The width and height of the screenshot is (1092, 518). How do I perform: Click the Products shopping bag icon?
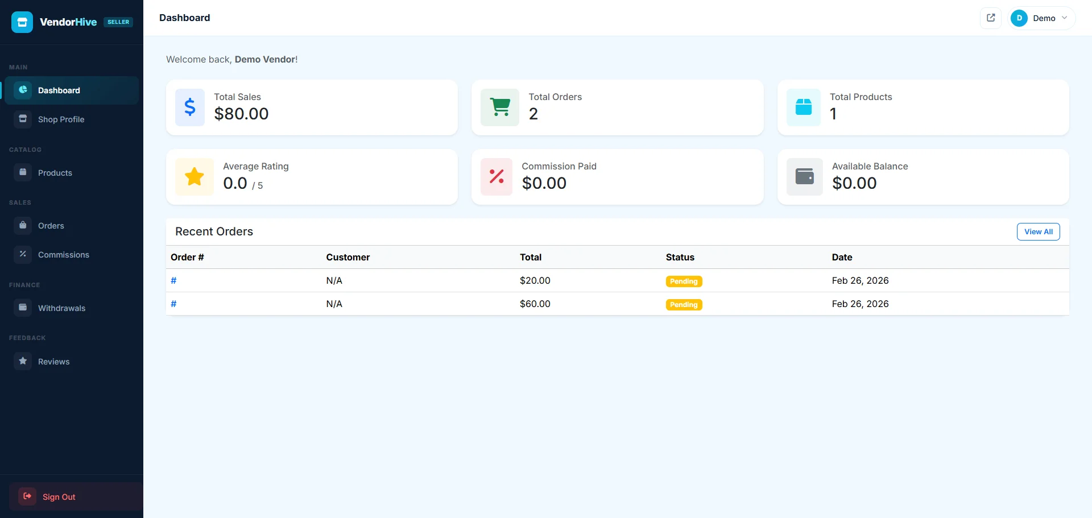pos(23,172)
